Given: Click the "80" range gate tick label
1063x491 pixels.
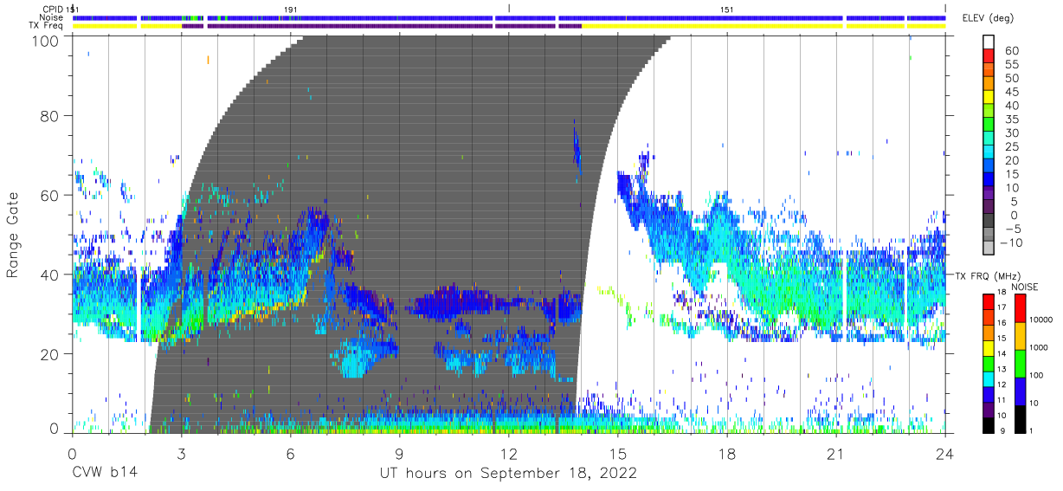Looking at the screenshot, I should click(x=51, y=116).
